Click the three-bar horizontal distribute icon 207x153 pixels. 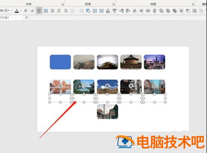tap(148, 11)
